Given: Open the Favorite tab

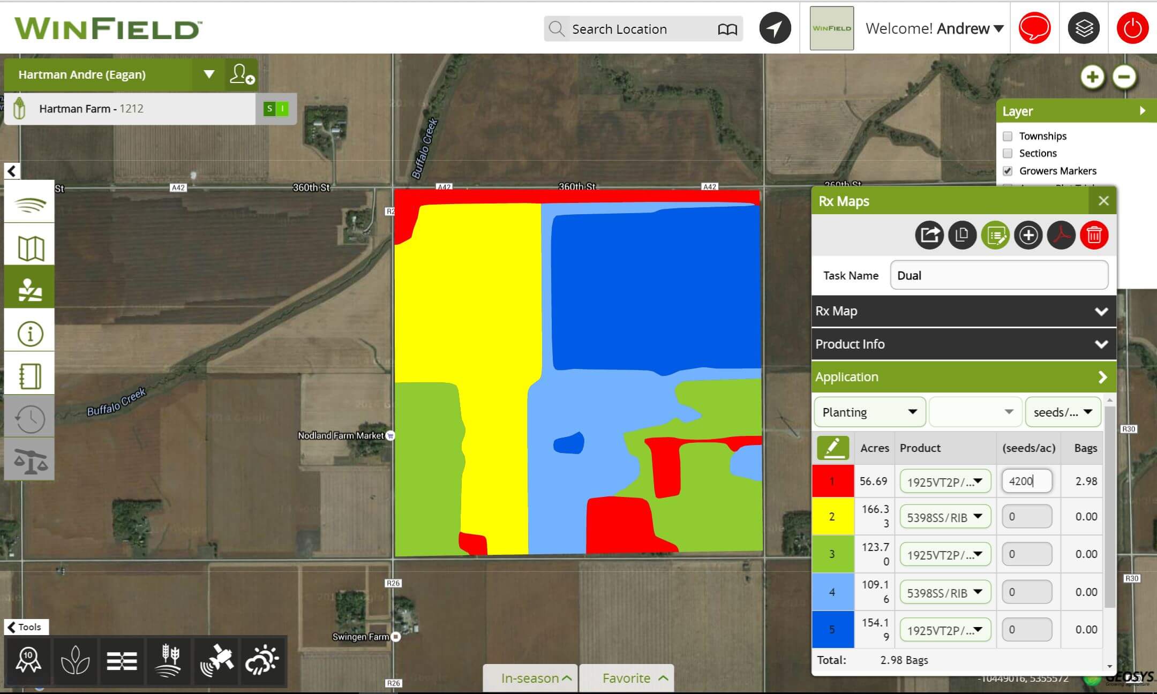Looking at the screenshot, I should click(627, 678).
